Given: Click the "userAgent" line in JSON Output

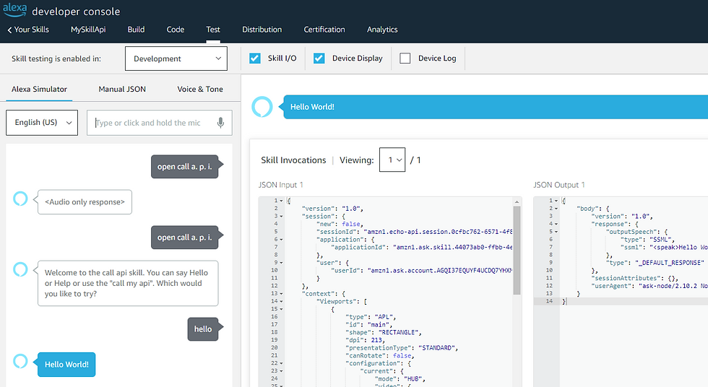Looking at the screenshot, I should click(649, 286).
